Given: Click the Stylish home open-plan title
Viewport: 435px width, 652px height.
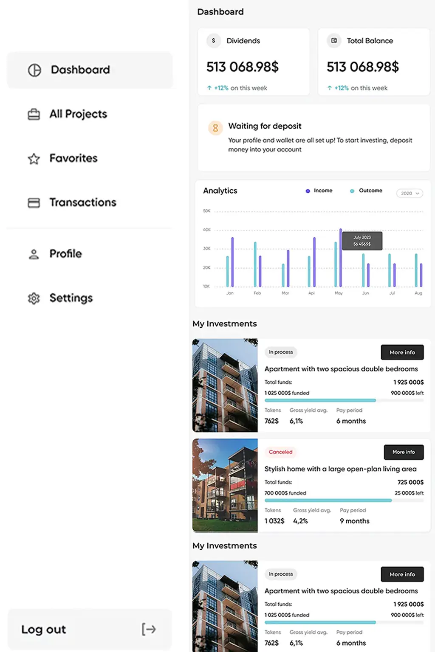Looking at the screenshot, I should [341, 469].
